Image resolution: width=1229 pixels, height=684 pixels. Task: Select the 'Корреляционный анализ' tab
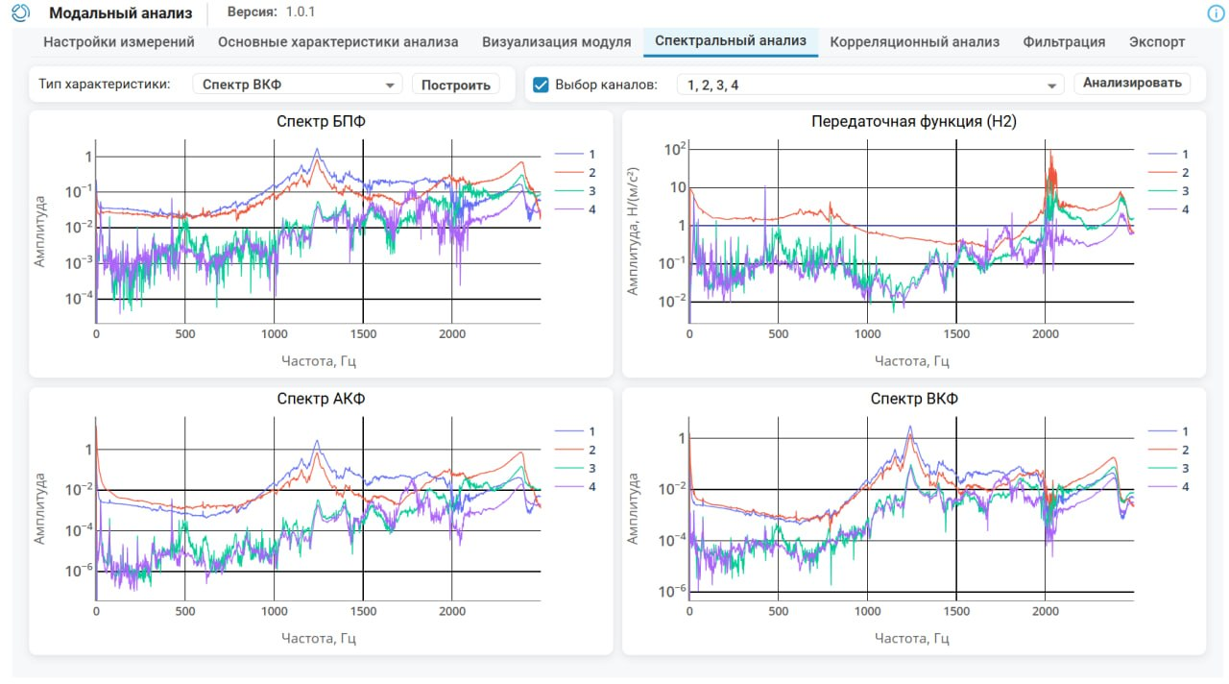pyautogui.click(x=914, y=42)
